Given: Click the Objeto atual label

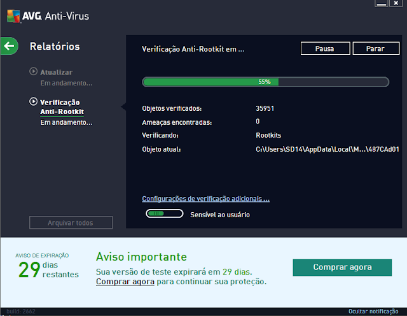Looking at the screenshot, I should pyautogui.click(x=161, y=149).
